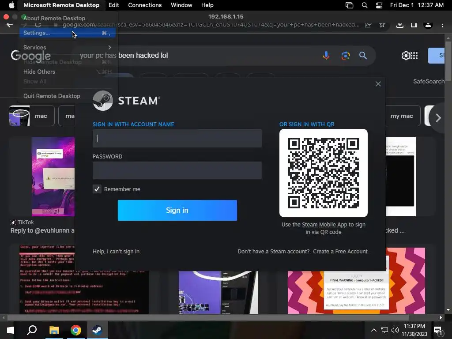Switch to Steam in the taskbar

click(97, 330)
